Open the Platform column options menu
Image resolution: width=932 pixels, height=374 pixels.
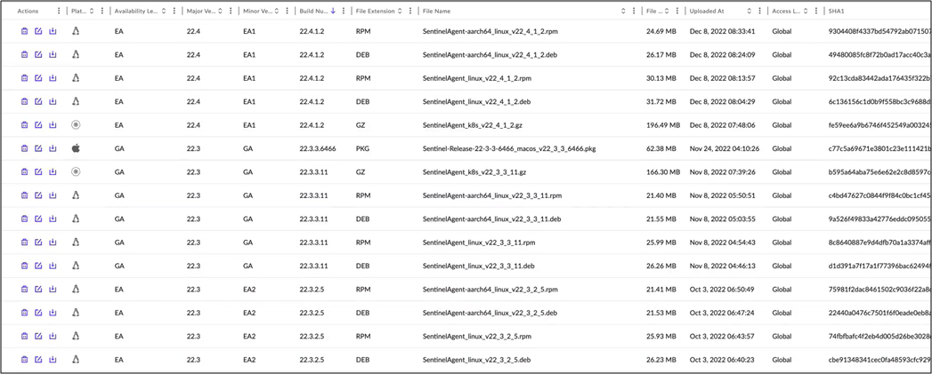tap(102, 12)
